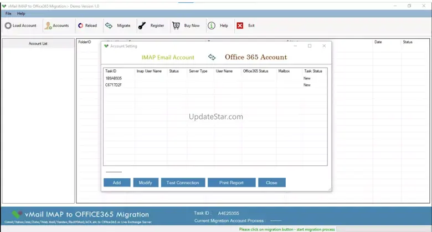Open the Help info icon in toolbar
The height and width of the screenshot is (232, 432).
click(212, 26)
